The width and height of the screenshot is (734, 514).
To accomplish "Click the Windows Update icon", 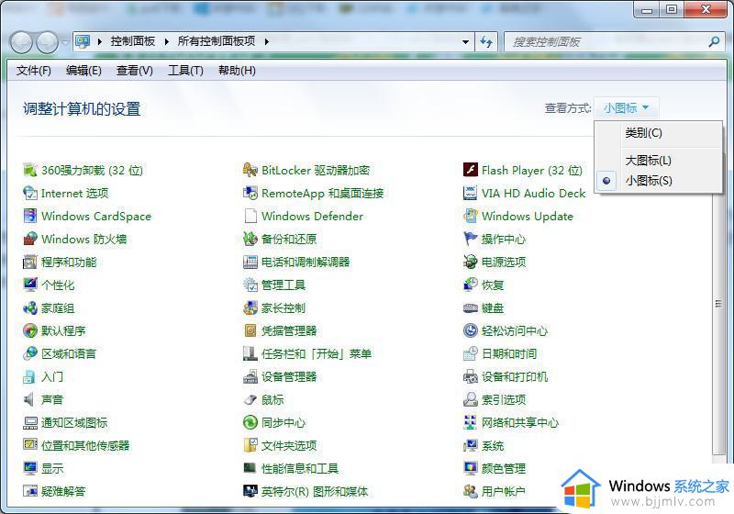I will 471,216.
